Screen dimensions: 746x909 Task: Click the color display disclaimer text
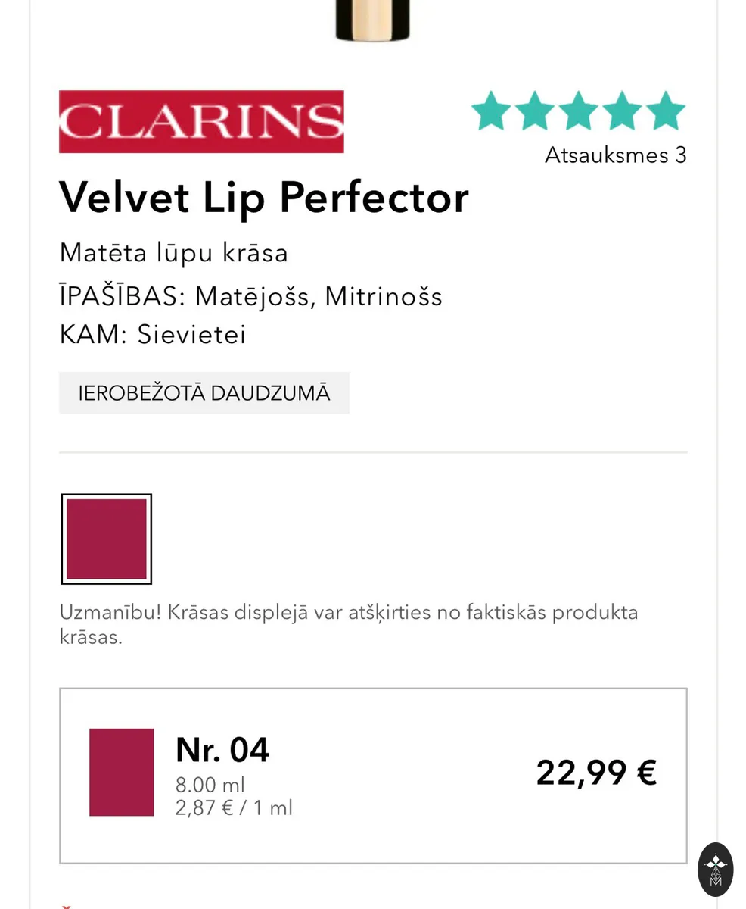pyautogui.click(x=349, y=624)
